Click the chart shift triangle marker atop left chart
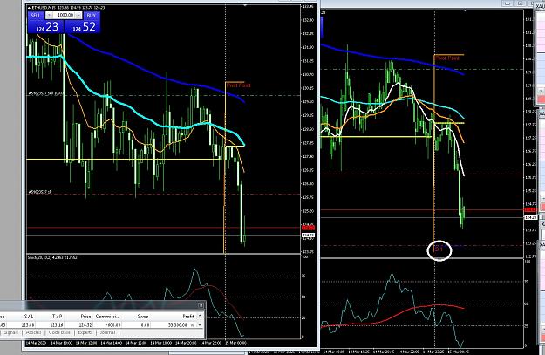 pos(245,5)
